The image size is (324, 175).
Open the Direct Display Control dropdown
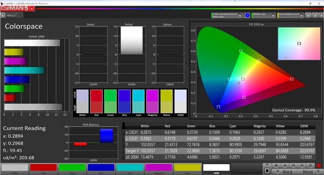[301, 15]
